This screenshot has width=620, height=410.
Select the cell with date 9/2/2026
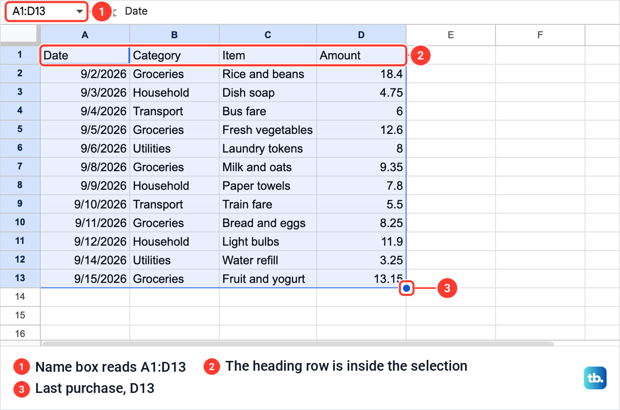(x=85, y=74)
